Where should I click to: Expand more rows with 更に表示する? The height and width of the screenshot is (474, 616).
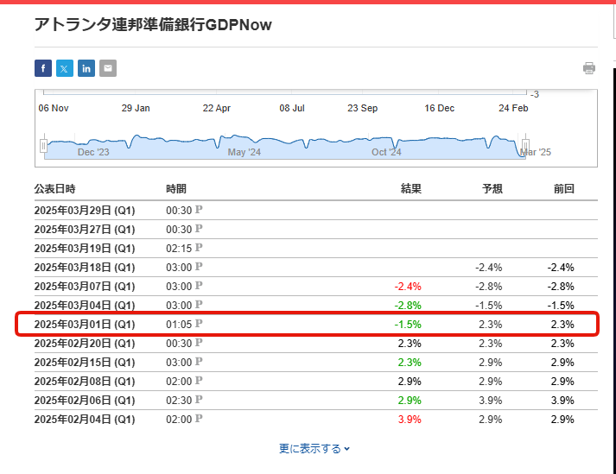coord(314,448)
